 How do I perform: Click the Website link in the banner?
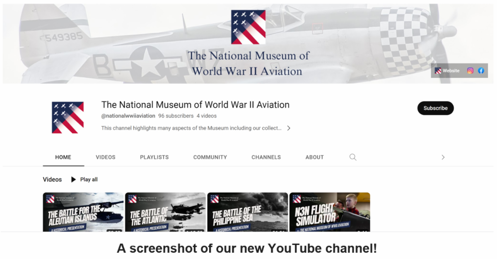(447, 71)
